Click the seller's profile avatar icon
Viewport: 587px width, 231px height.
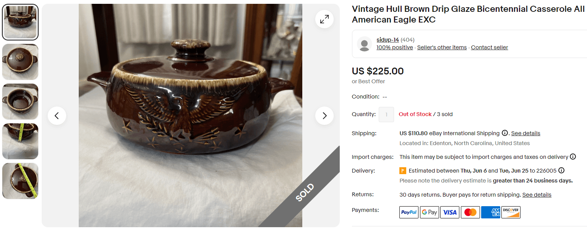point(364,44)
